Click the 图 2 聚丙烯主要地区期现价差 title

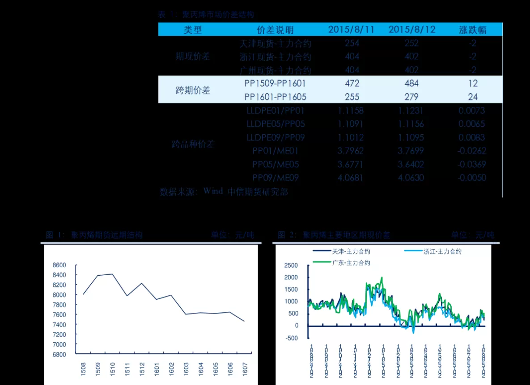point(334,235)
